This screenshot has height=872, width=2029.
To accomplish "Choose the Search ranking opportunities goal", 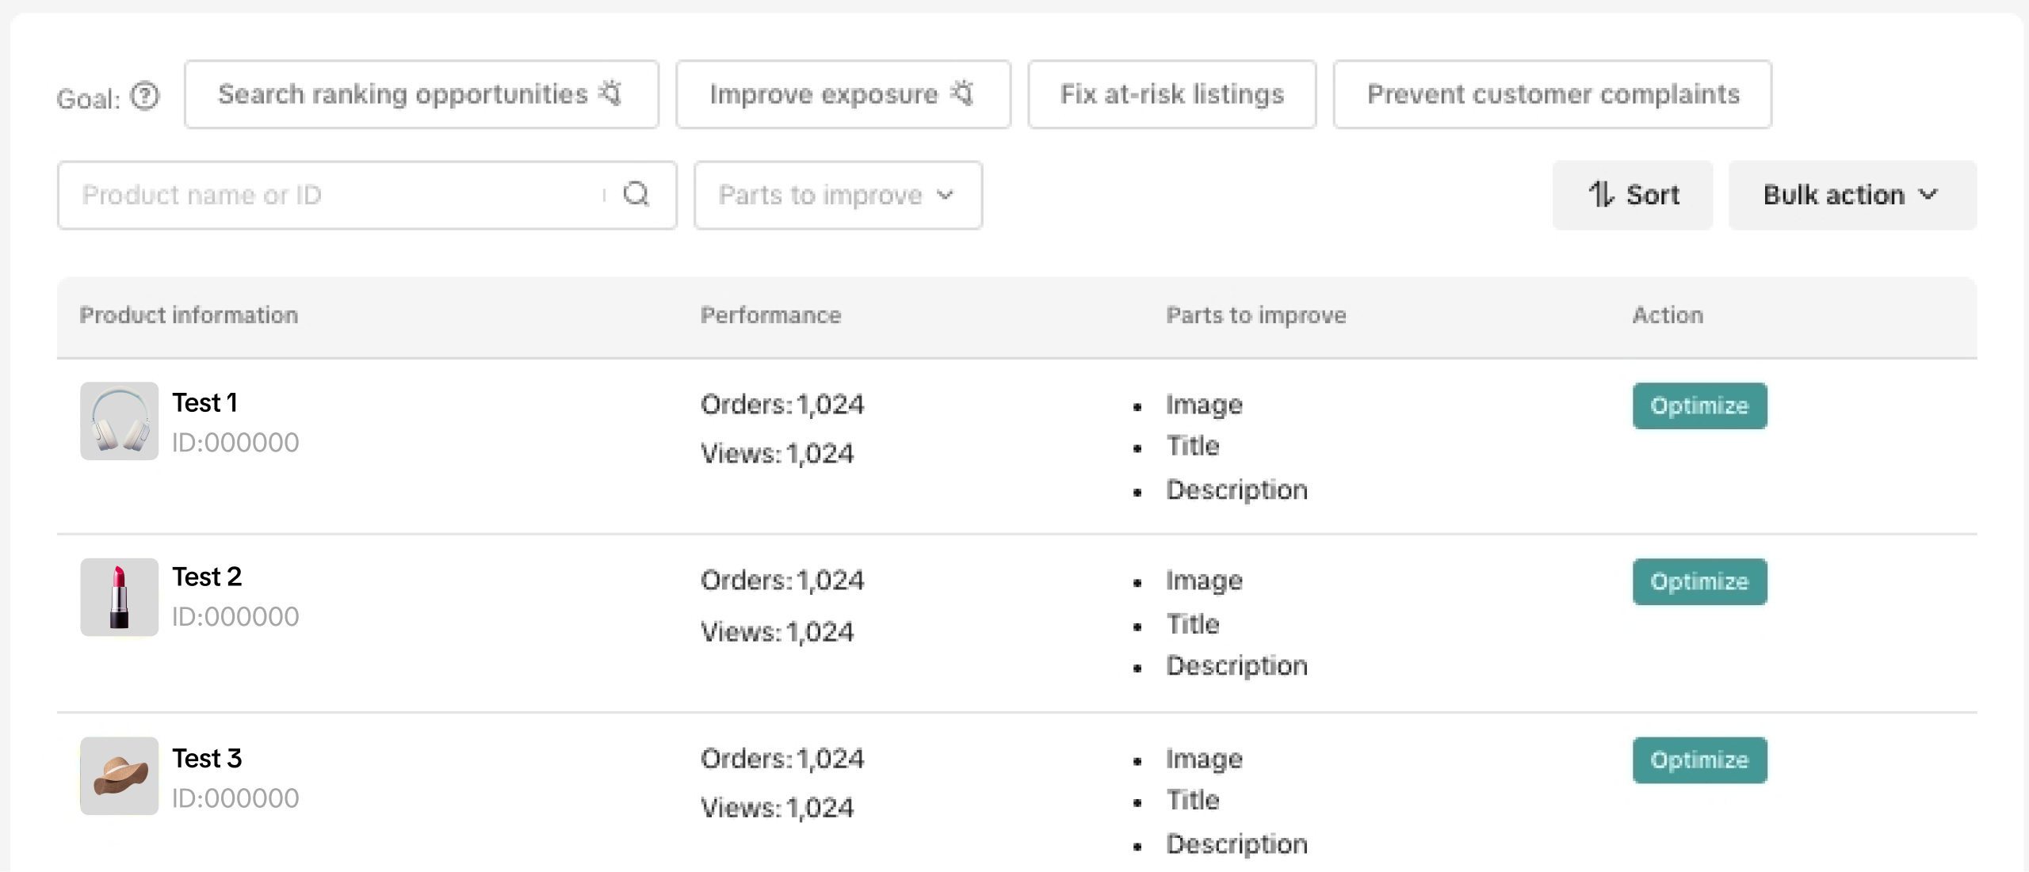I will pos(403,94).
